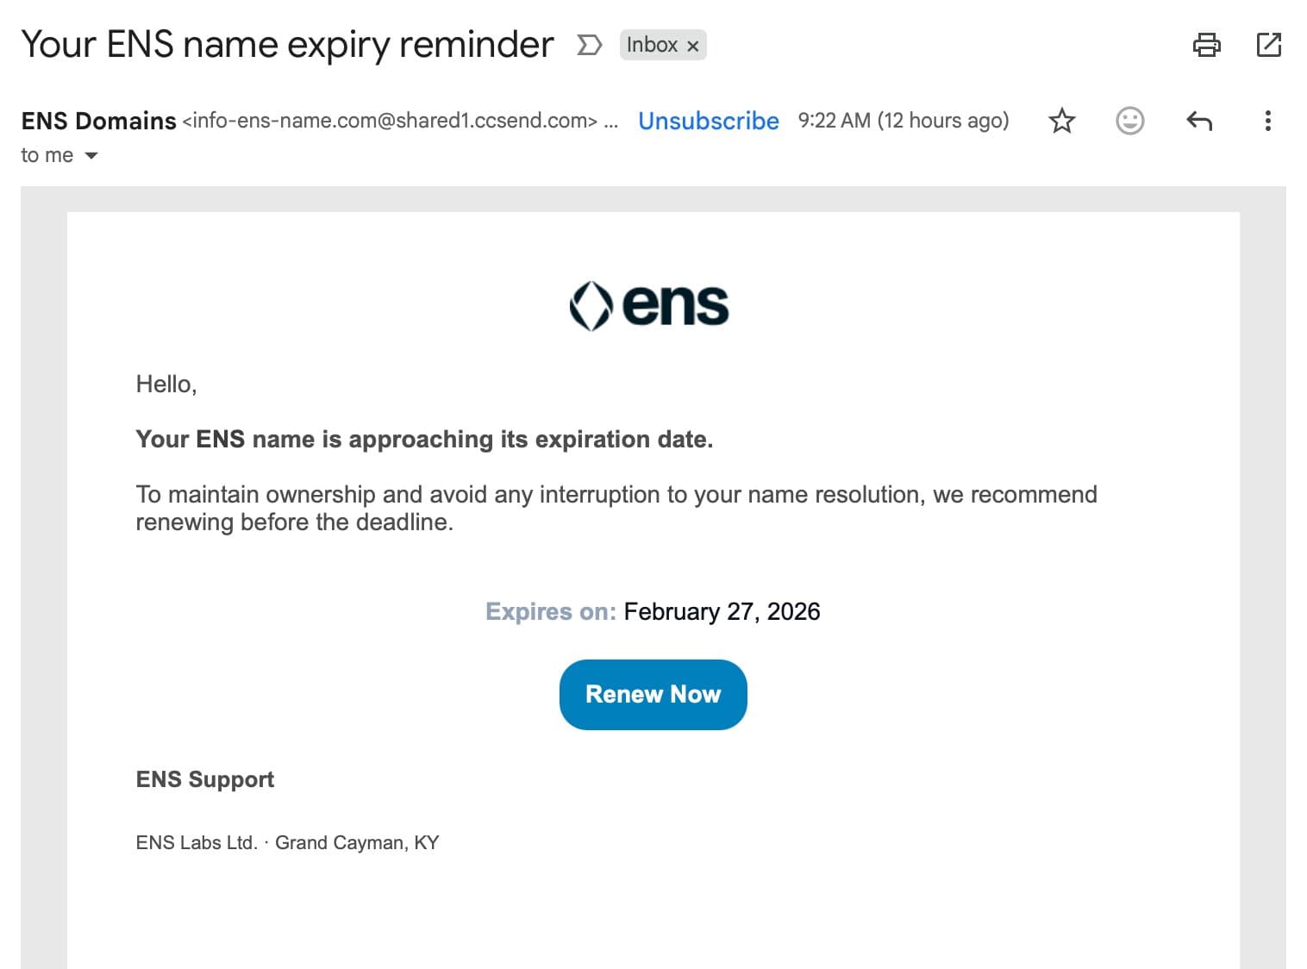Click the Unsubscribe link
Viewport: 1307px width, 969px height.
[708, 121]
